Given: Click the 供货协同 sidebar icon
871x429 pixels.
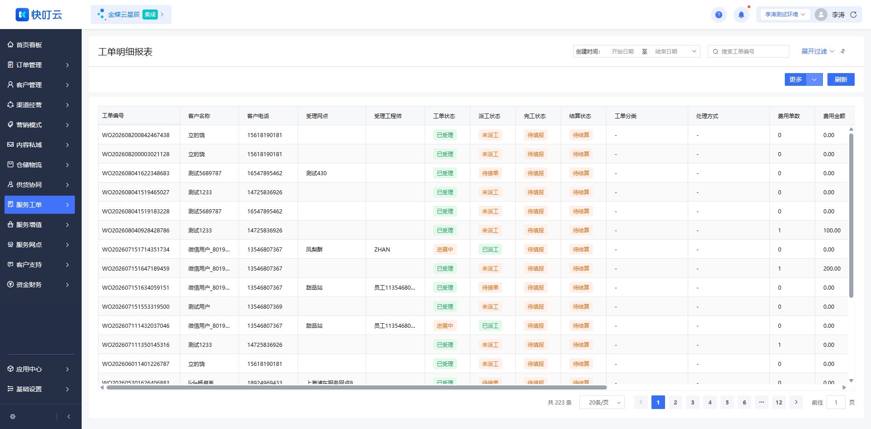Looking at the screenshot, I should [10, 184].
